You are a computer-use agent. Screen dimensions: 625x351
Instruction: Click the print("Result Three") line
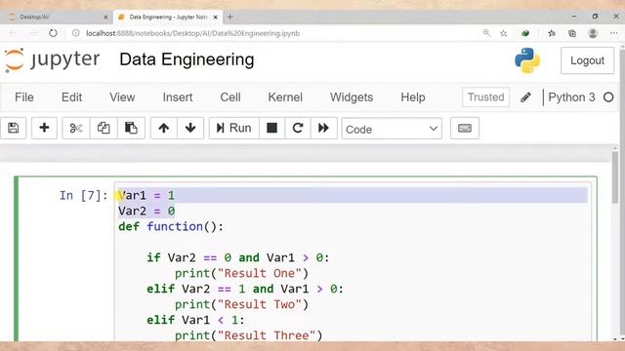[x=248, y=335]
